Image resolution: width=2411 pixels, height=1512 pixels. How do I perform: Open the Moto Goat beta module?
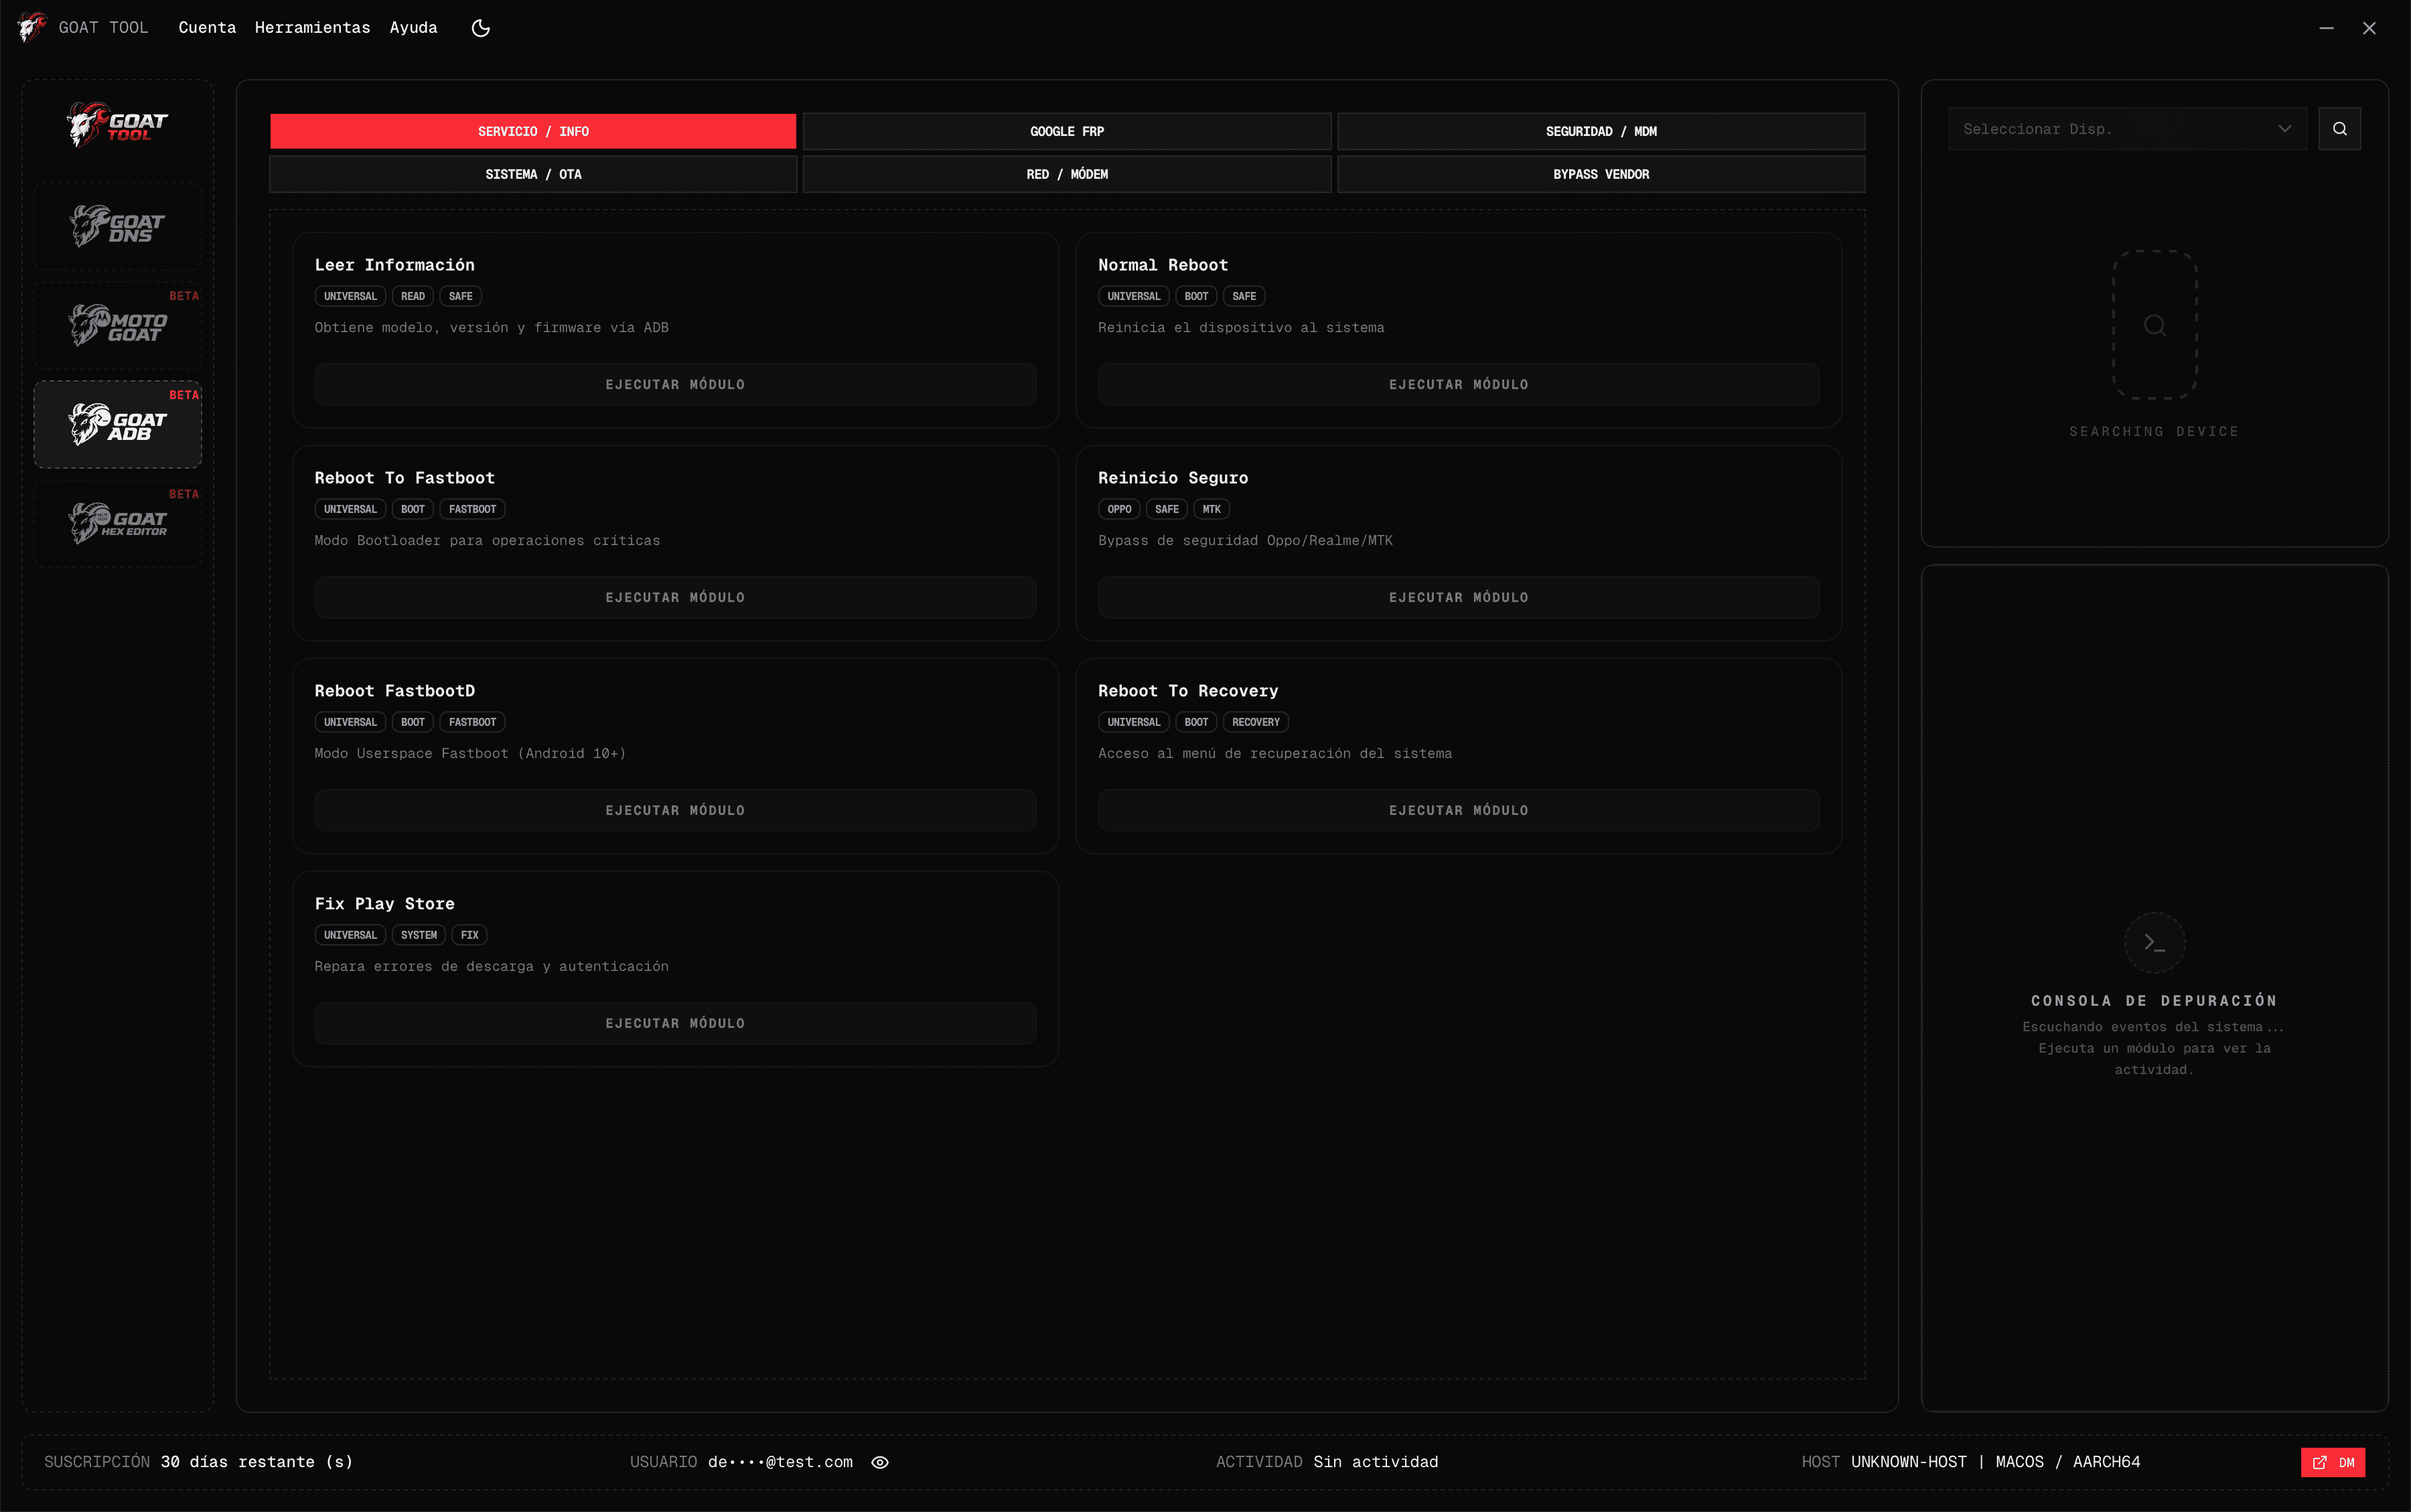coord(117,325)
